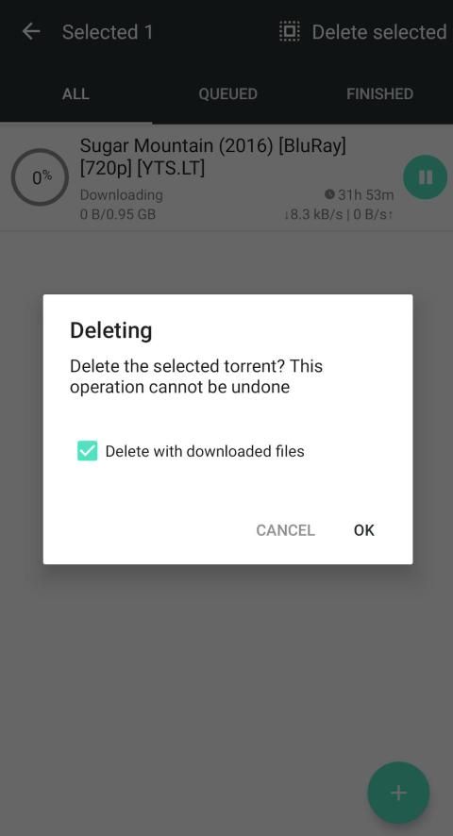The image size is (453, 836).
Task: Uncheck Delete with downloaded files checkbox
Action: click(x=87, y=450)
